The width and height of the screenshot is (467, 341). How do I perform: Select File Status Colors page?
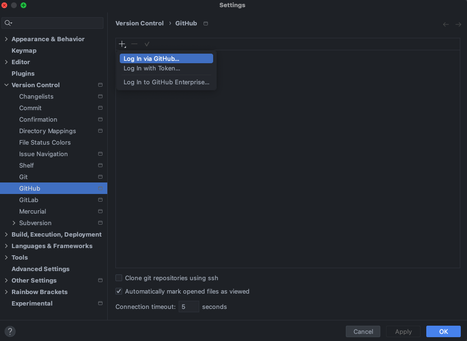(45, 142)
